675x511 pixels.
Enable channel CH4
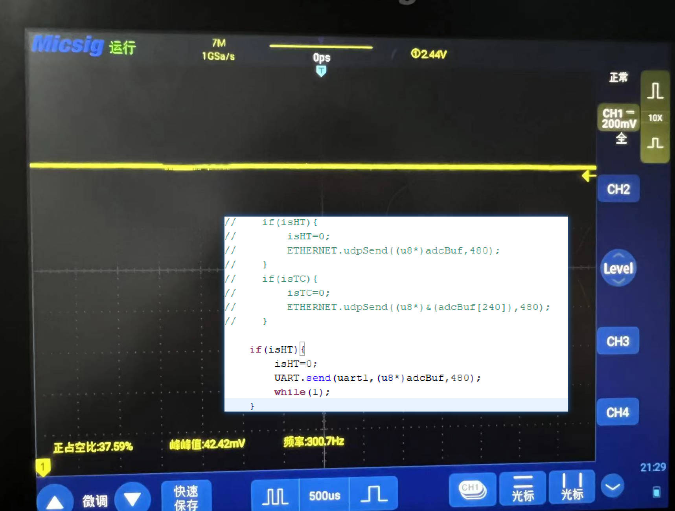(617, 412)
